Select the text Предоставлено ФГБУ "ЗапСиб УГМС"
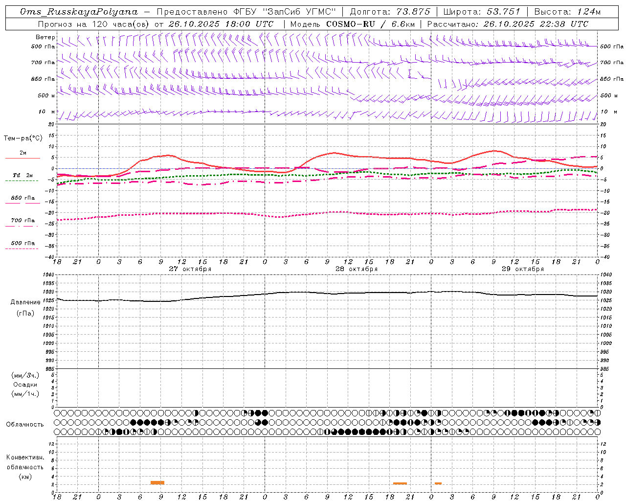Screen dimensions: 626x501 point(246,12)
